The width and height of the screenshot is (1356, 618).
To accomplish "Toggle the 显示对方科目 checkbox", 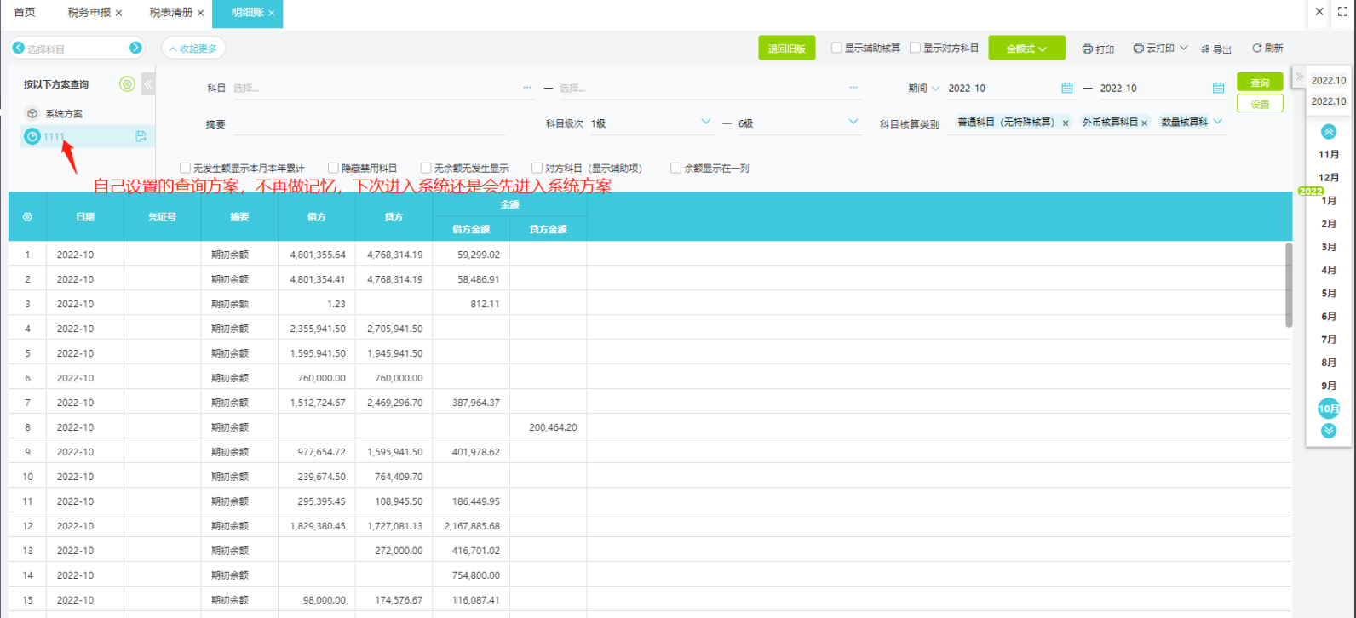I will pyautogui.click(x=915, y=48).
